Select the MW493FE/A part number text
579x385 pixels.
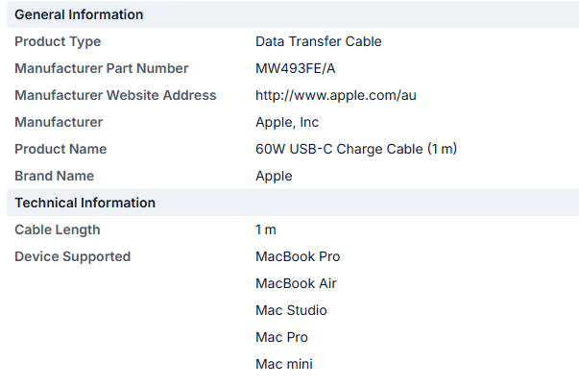click(296, 68)
